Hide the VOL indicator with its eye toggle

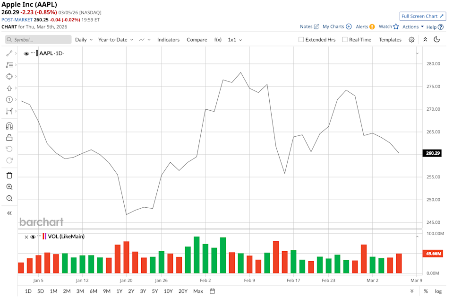pos(33,236)
